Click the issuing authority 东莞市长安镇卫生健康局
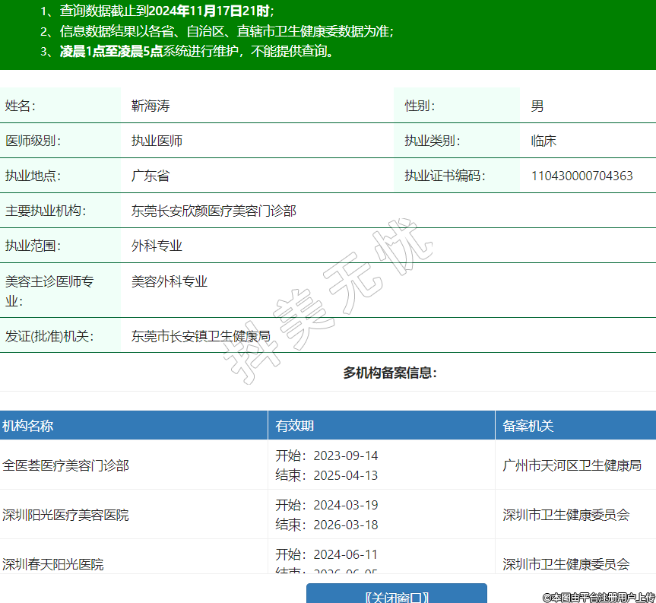 pos(201,335)
